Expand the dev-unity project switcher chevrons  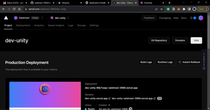click(68, 18)
